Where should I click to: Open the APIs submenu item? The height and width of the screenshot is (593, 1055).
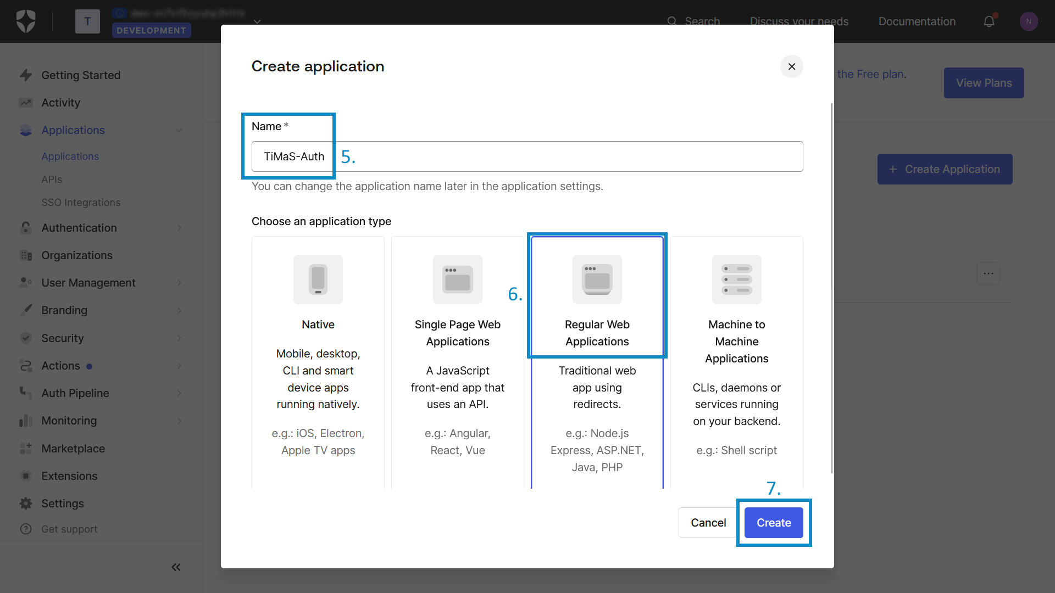click(x=52, y=180)
